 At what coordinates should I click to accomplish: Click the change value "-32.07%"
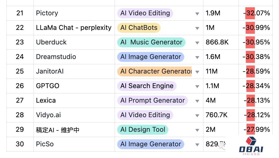[257, 13]
